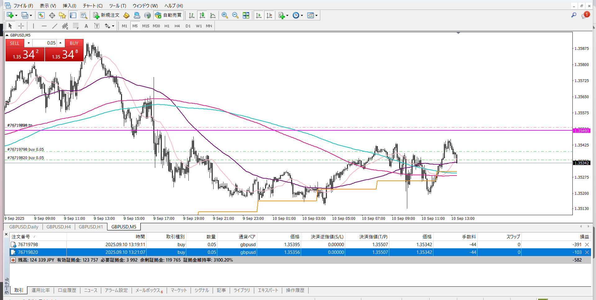The image size is (596, 300).
Task: Close order 76719820 with its X
Action: [x=587, y=252]
